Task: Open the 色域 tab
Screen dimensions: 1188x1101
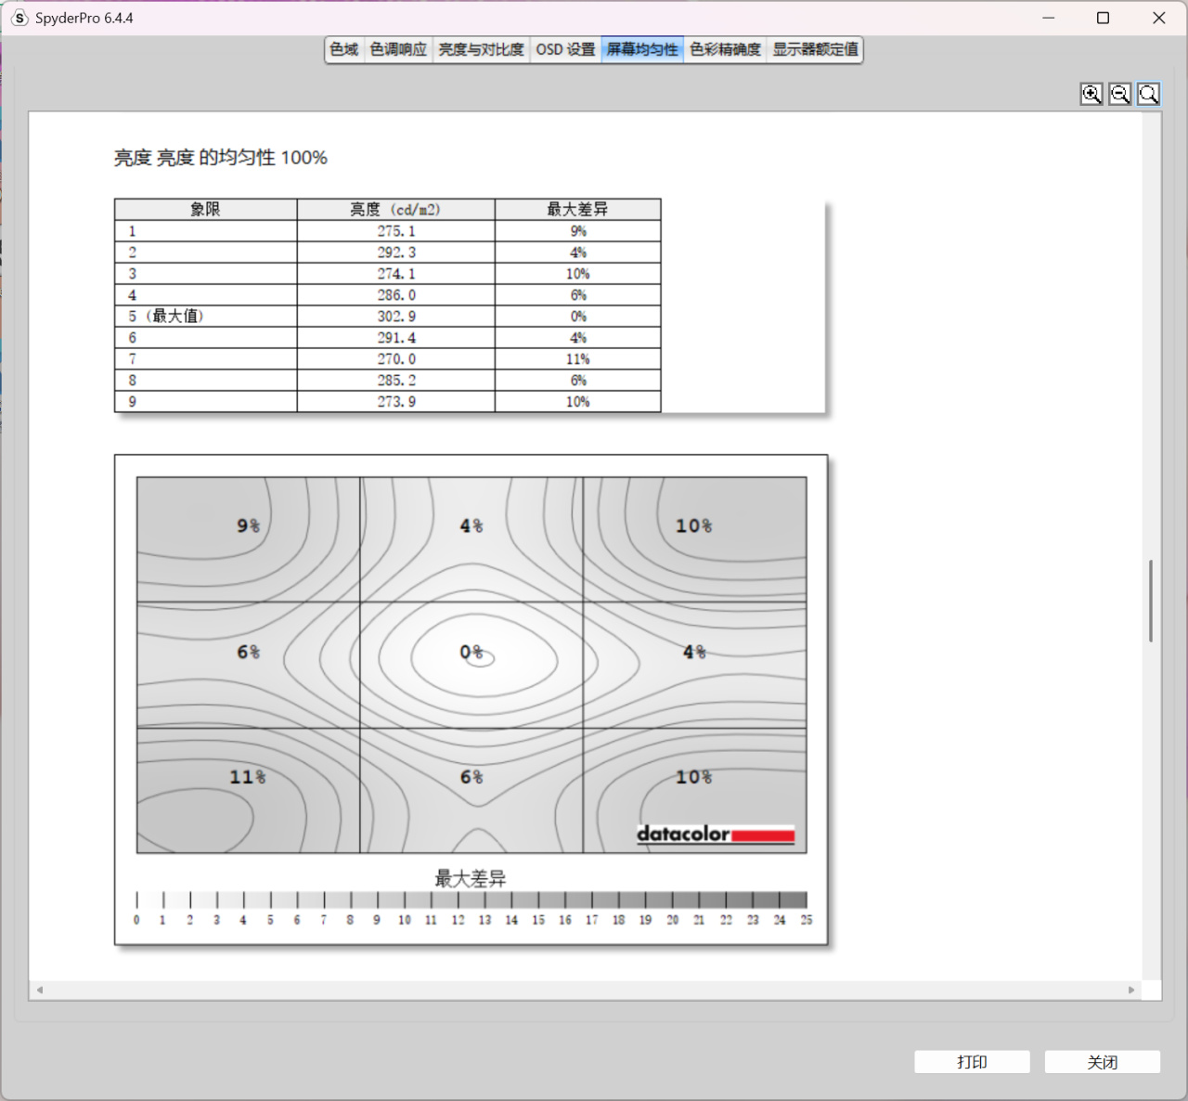Action: click(x=344, y=49)
